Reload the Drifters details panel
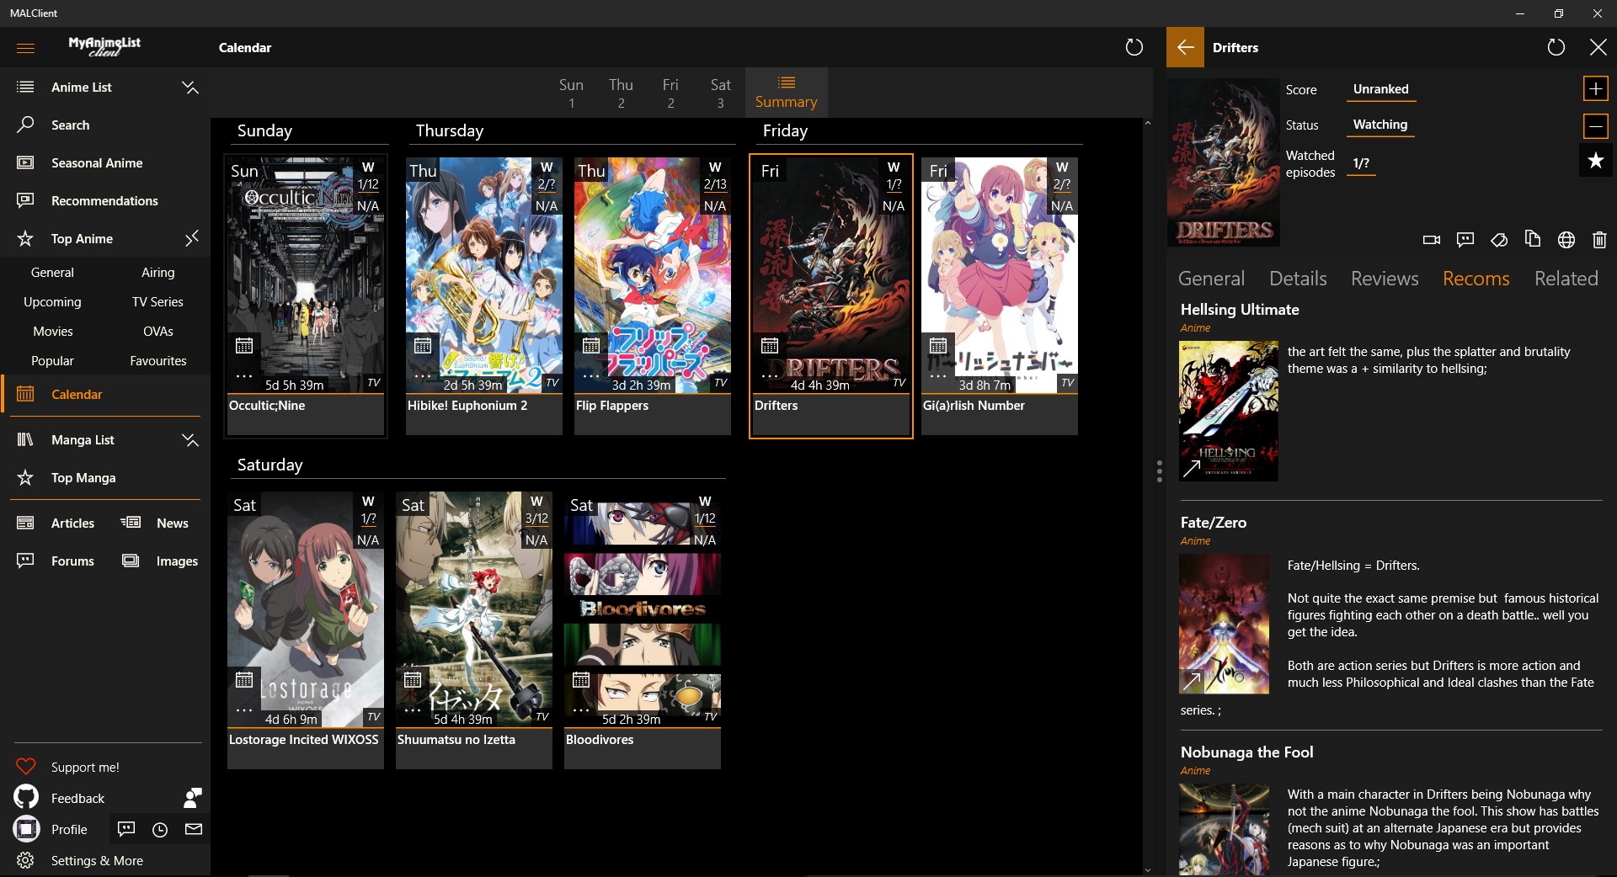Screen dimensions: 1617x877 1556,47
